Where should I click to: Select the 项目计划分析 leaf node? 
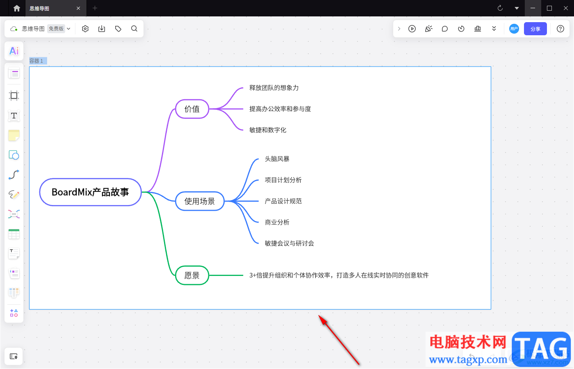click(283, 180)
